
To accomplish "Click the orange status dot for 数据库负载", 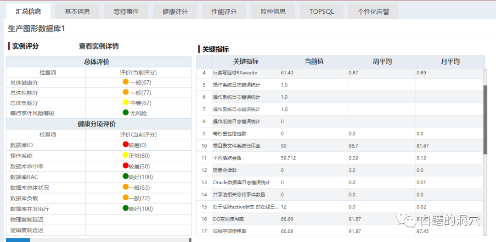I will tap(125, 198).
